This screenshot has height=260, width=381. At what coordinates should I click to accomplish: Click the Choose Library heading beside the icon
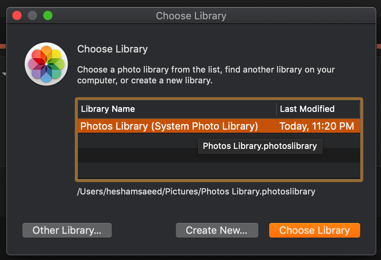coord(113,49)
